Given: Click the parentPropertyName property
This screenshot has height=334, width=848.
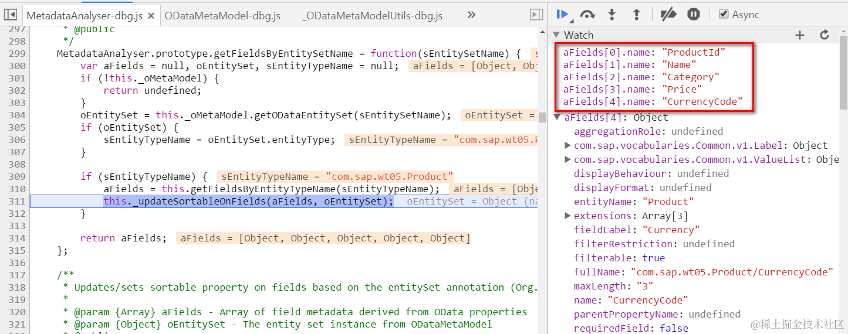Looking at the screenshot, I should [x=657, y=314].
